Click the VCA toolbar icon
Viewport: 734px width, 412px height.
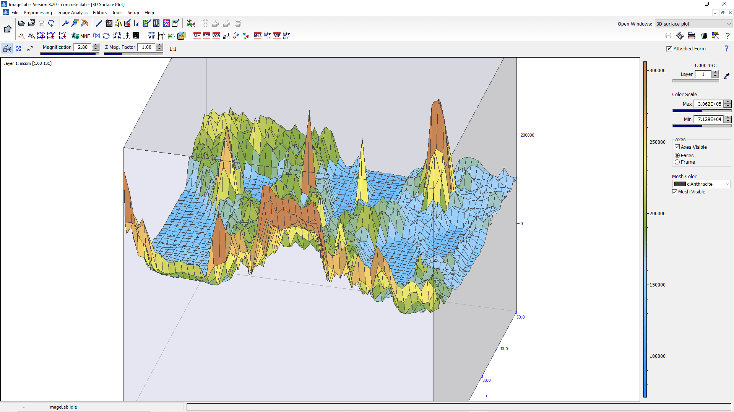216,36
